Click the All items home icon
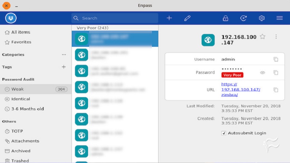This screenshot has height=163, width=290. (x=7, y=32)
